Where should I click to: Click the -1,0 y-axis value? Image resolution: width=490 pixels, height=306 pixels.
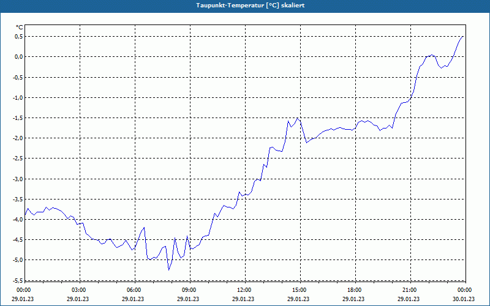[x=18, y=98]
